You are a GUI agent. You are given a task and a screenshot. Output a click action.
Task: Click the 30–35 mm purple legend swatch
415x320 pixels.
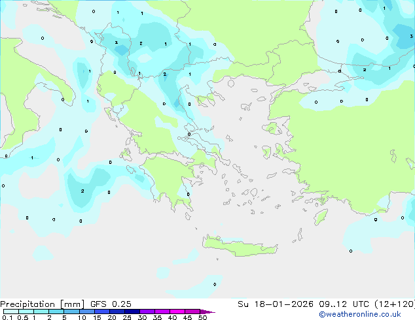pos(147,312)
